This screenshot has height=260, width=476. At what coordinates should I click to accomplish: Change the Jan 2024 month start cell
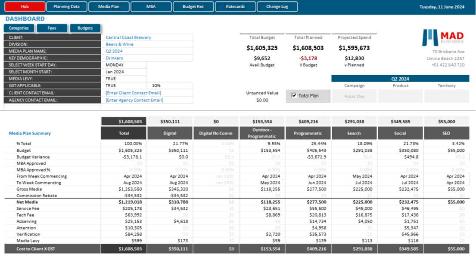coord(125,72)
